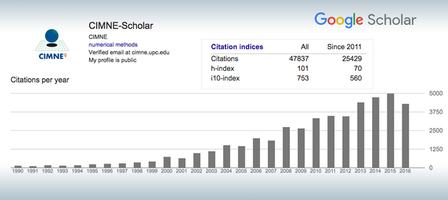Click the 2013 citations bar
Image resolution: width=448 pixels, height=200 pixels.
pos(361,135)
